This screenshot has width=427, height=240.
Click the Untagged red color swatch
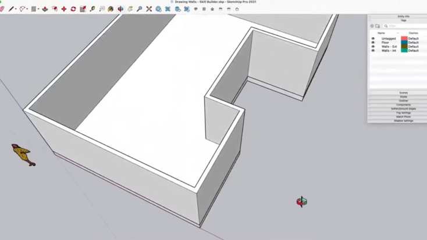pyautogui.click(x=404, y=38)
